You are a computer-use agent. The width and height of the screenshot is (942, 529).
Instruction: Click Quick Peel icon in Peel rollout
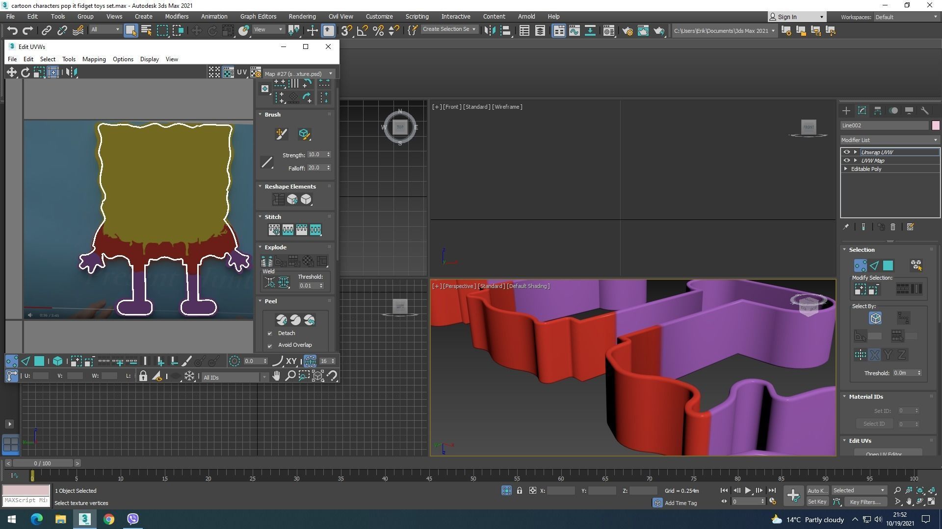pyautogui.click(x=282, y=320)
